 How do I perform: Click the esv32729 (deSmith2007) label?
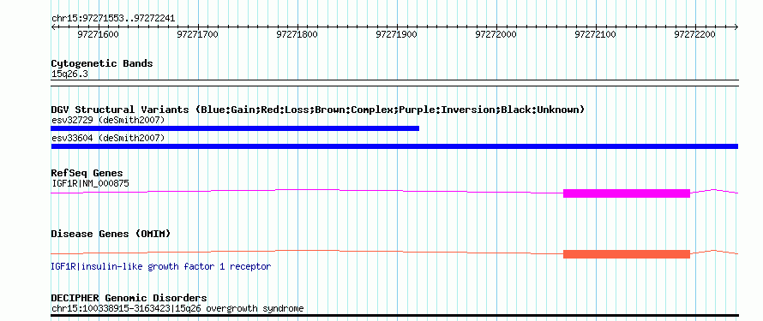click(108, 120)
